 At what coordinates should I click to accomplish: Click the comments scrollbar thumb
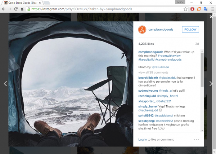[x=202, y=70]
